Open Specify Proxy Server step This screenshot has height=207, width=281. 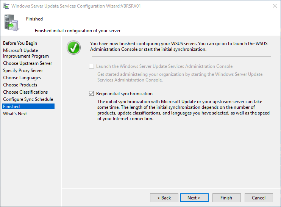coord(23,71)
